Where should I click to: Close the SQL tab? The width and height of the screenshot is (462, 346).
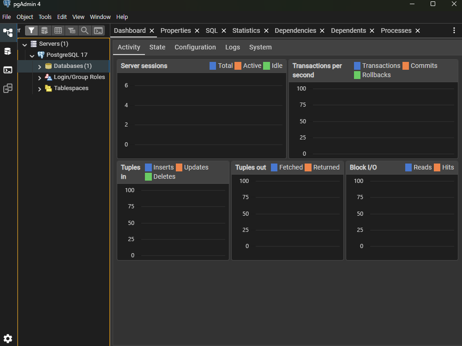tap(224, 30)
